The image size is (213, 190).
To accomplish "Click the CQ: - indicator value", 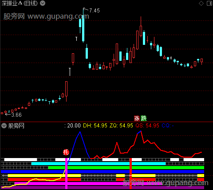I will coord(168,126).
